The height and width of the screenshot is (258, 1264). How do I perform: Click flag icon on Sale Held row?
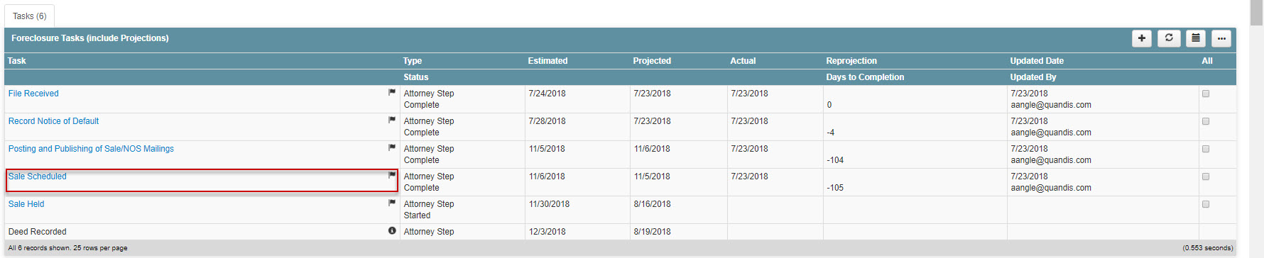pos(392,203)
